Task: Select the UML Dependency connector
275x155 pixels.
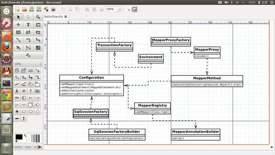Action: 37,71
